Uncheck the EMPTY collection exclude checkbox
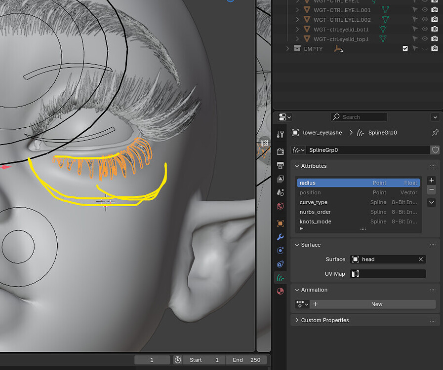This screenshot has height=370, width=443. [x=405, y=48]
